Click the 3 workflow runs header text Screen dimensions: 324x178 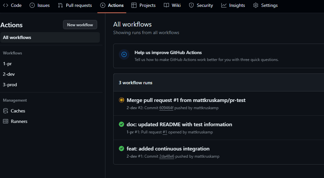click(136, 83)
